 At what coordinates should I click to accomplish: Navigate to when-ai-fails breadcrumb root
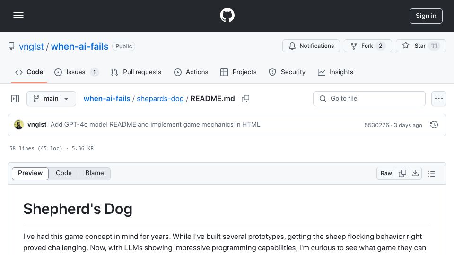(x=107, y=99)
